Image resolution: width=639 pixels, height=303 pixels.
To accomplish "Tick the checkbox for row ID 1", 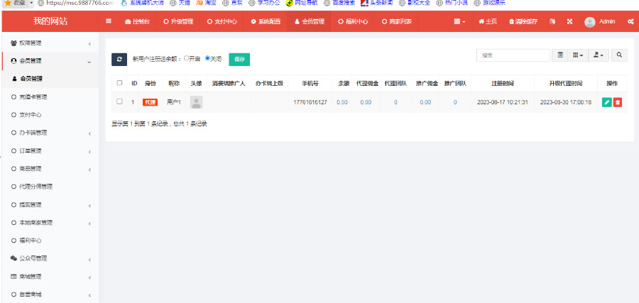I will pos(119,101).
